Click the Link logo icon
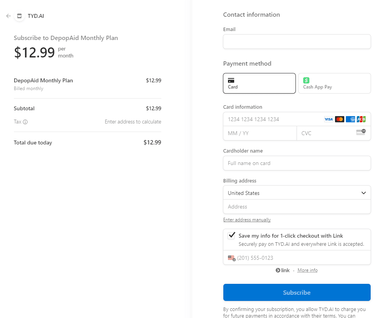 (x=282, y=270)
